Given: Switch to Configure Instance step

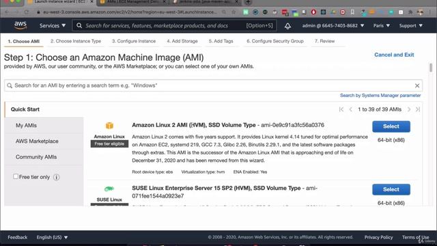Looking at the screenshot, I should point(134,41).
